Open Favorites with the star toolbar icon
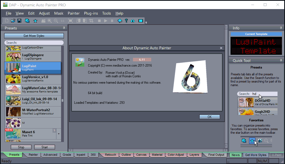Image resolution: width=285 pixels, height=164 pixels. 35,21
